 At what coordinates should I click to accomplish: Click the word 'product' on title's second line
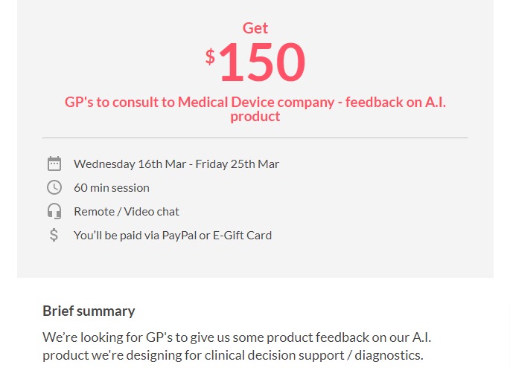click(x=255, y=117)
